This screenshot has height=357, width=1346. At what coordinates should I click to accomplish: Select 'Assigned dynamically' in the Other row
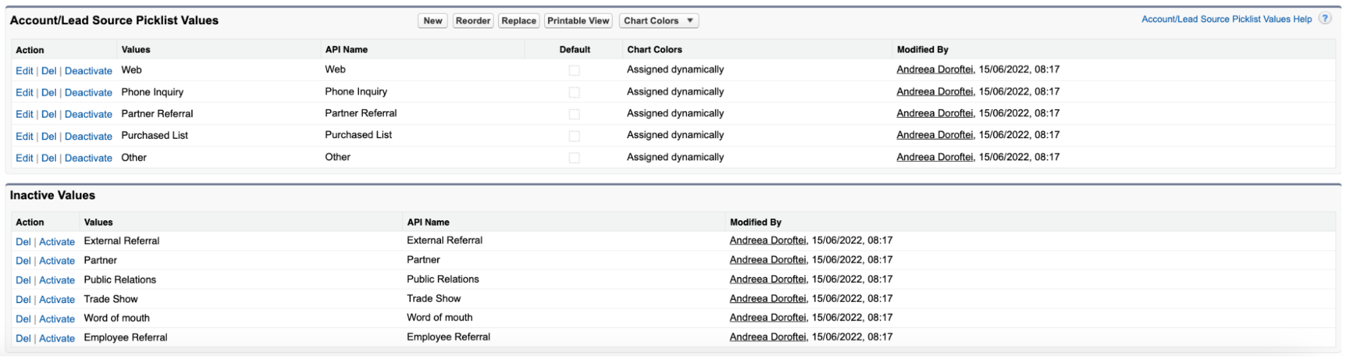click(x=675, y=157)
